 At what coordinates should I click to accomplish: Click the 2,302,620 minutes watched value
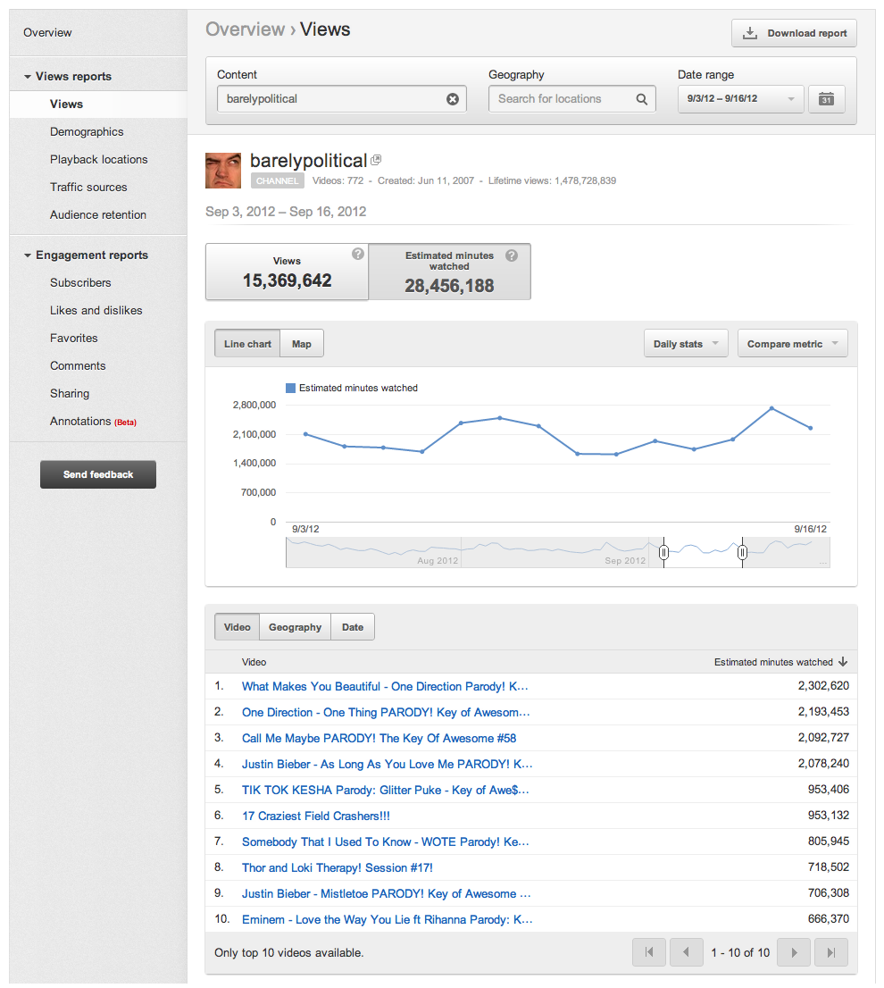(823, 685)
